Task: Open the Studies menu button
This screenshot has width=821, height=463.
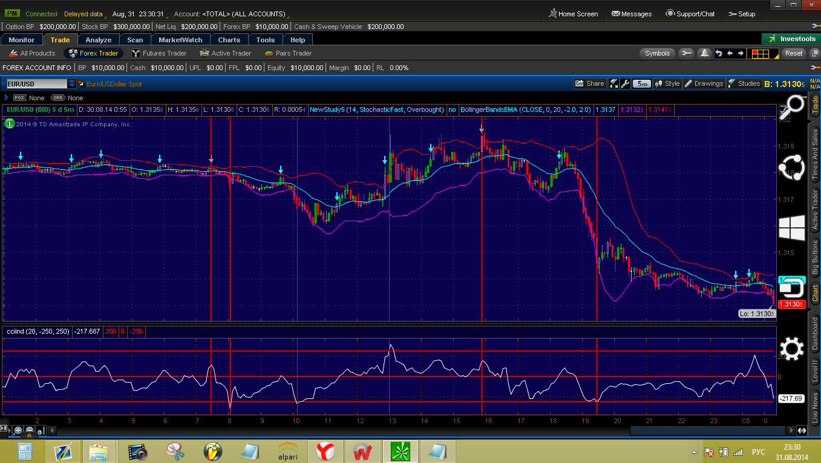Action: click(x=744, y=84)
